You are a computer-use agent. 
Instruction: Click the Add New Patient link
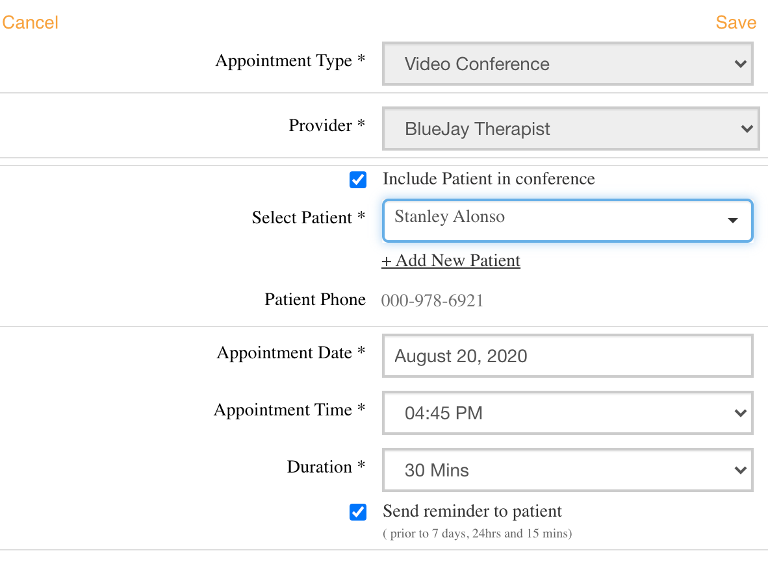pos(451,261)
